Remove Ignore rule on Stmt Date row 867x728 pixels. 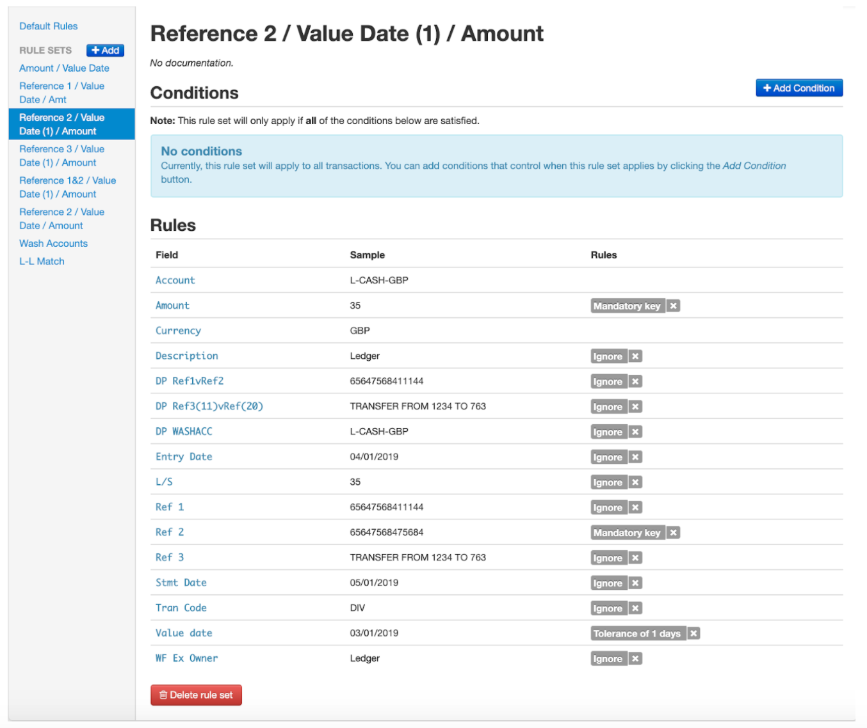635,583
